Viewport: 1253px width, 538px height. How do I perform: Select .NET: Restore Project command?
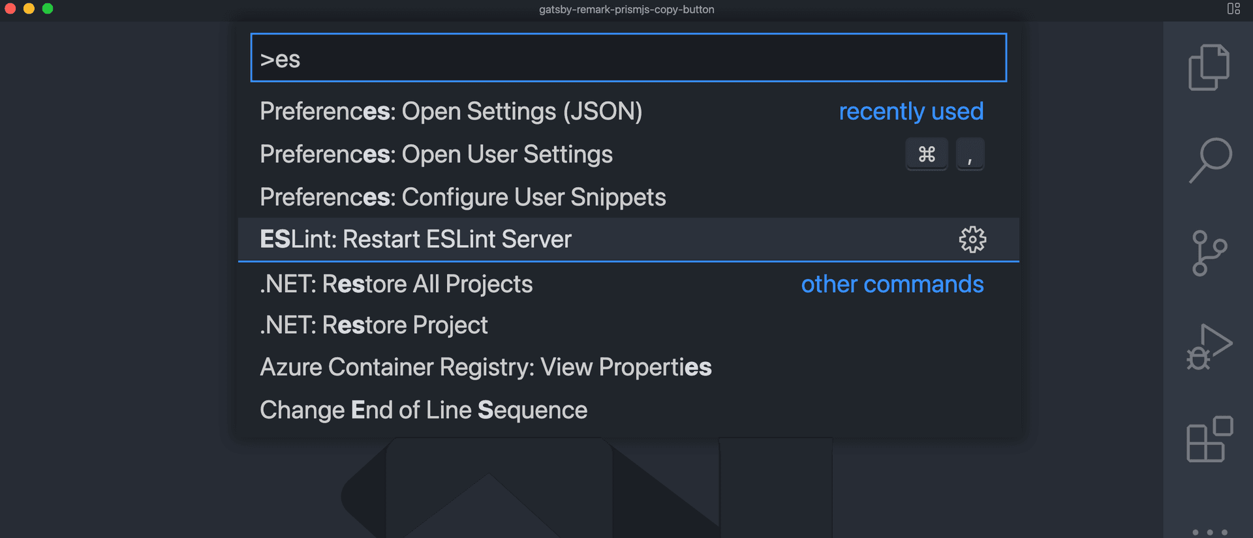(373, 325)
